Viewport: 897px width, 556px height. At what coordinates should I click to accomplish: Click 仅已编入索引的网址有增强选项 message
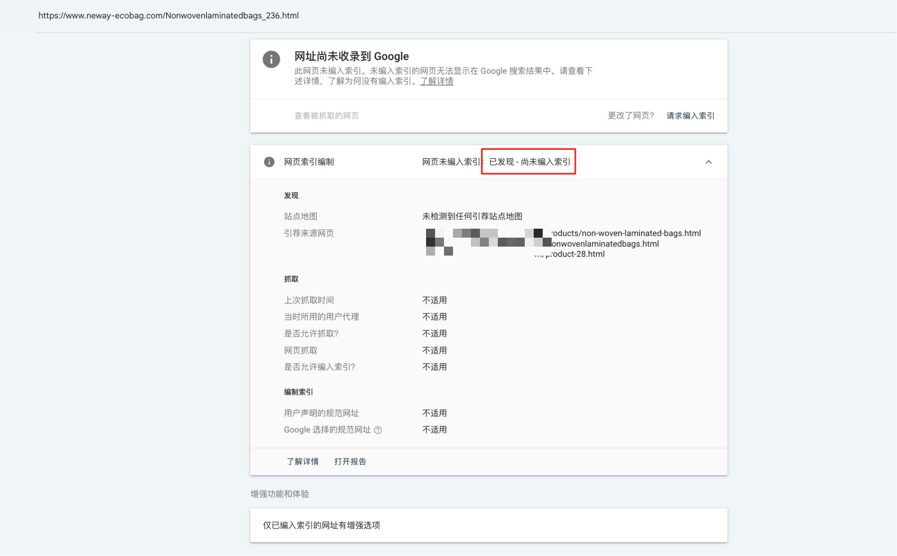322,525
